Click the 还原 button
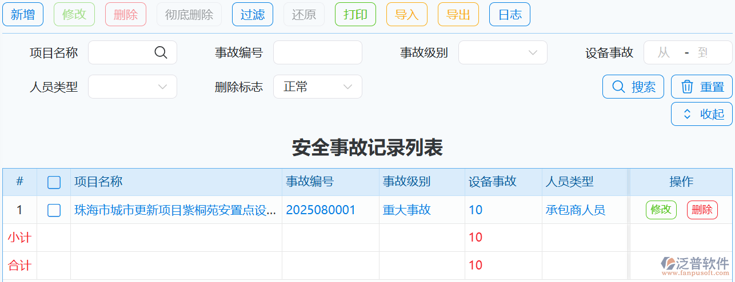 tap(304, 14)
